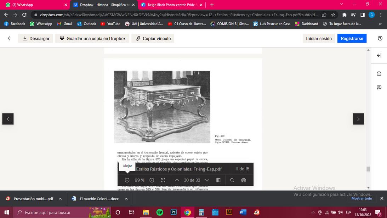
Task: Click Mostrar todo downloads link
Action: click(362, 199)
